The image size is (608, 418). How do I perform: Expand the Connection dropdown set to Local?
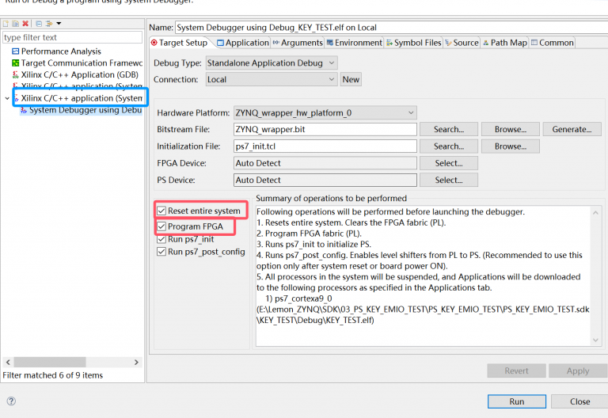click(x=272, y=79)
